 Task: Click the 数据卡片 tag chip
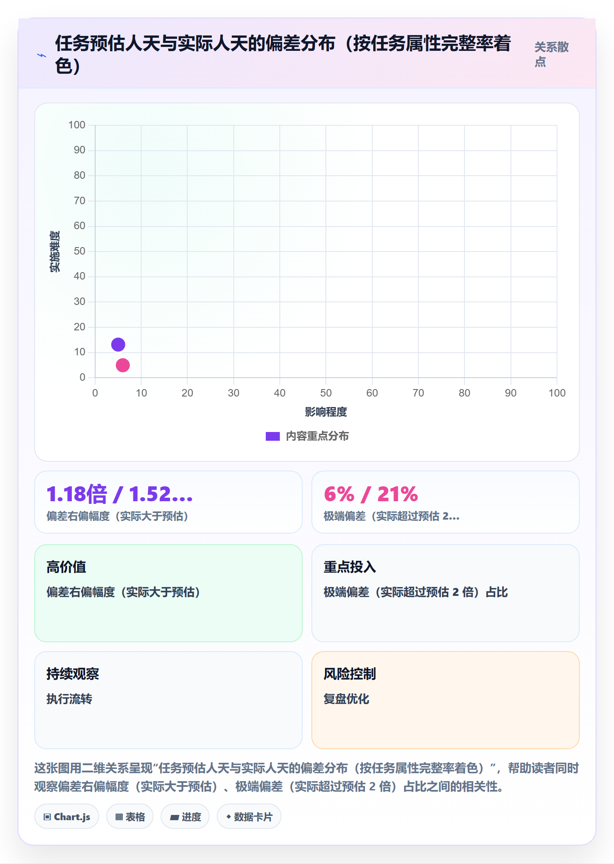[249, 817]
